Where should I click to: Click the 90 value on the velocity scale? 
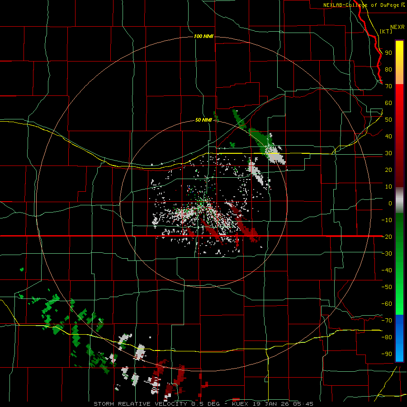388,53
